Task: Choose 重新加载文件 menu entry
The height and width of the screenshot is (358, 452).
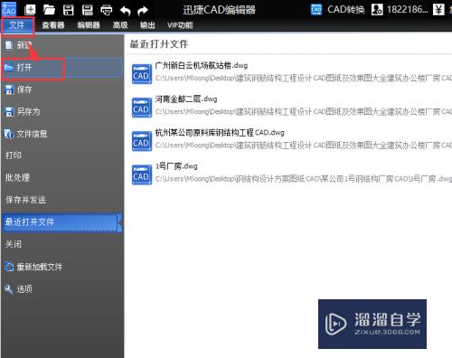Action: (62, 267)
